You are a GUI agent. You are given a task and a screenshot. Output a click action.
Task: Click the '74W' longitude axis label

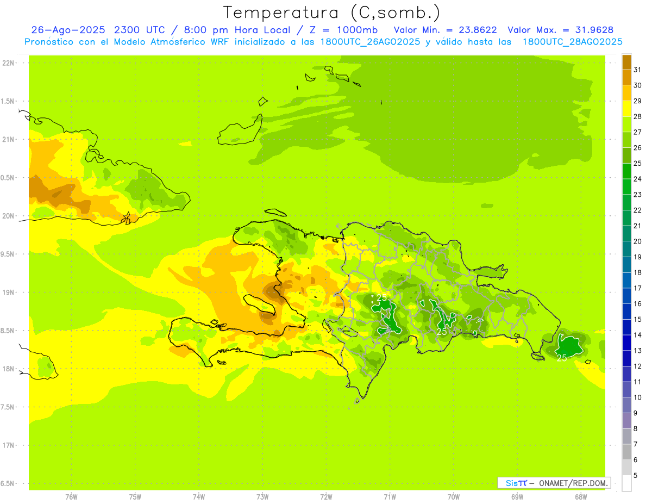coord(199,497)
